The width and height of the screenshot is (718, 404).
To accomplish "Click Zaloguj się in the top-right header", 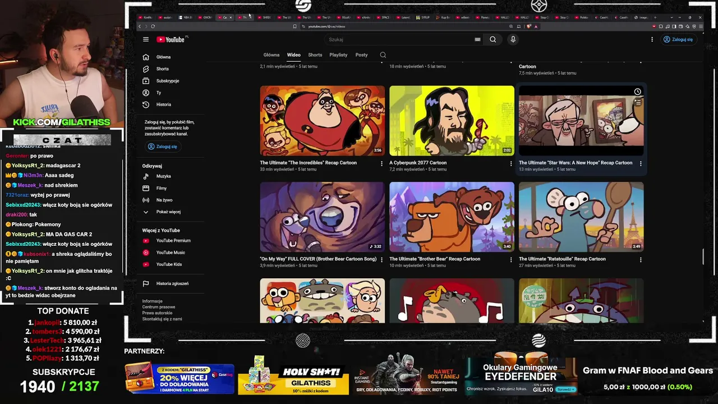I will pyautogui.click(x=678, y=39).
